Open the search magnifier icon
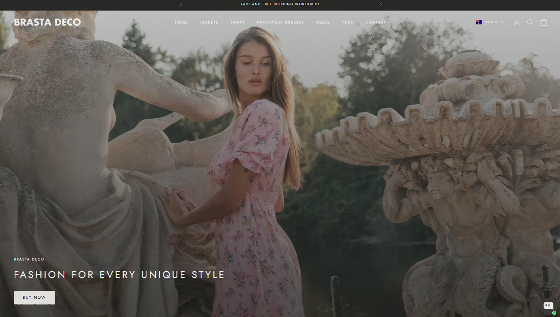Image resolution: width=560 pixels, height=317 pixels. [x=530, y=22]
